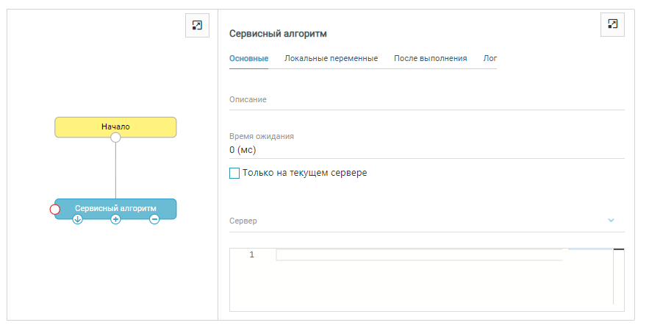Screen dimensions: 649x328
Task: Click the minus icon on Сервисный алгоритм node
Action: click(x=154, y=219)
